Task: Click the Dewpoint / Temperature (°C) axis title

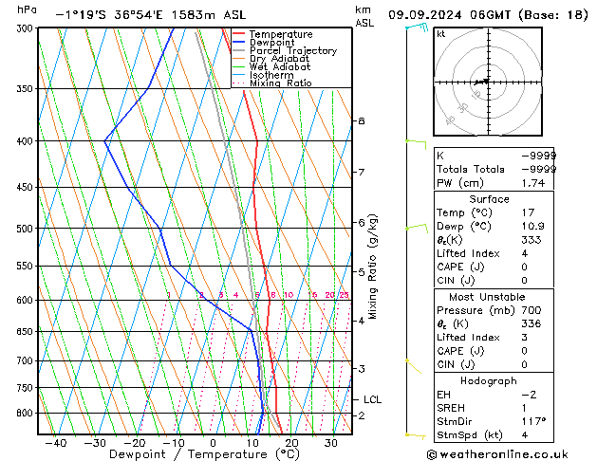Action: 204,454
